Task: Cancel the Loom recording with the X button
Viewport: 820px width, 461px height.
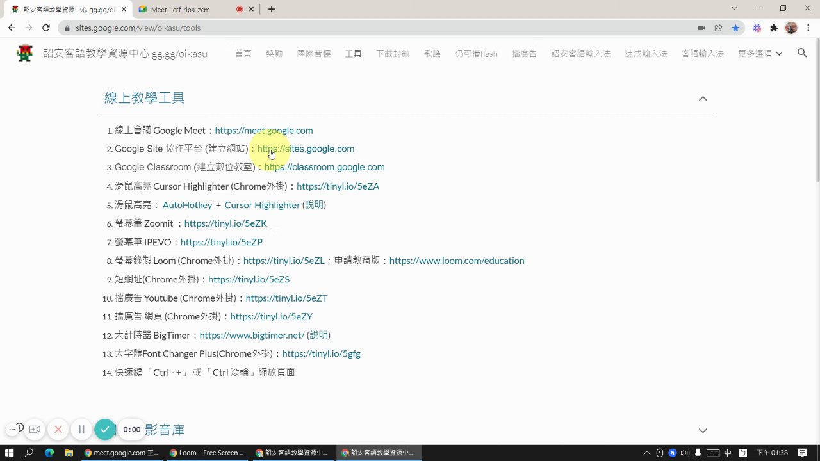Action: (58, 429)
